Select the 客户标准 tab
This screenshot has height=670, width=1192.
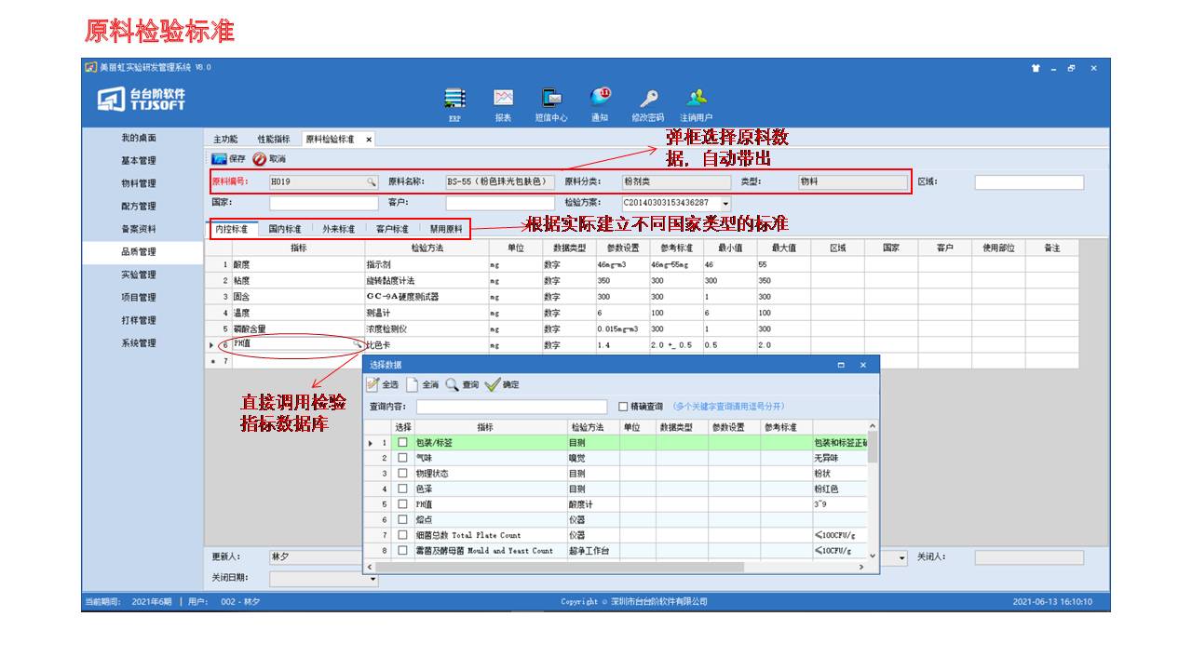tap(392, 229)
